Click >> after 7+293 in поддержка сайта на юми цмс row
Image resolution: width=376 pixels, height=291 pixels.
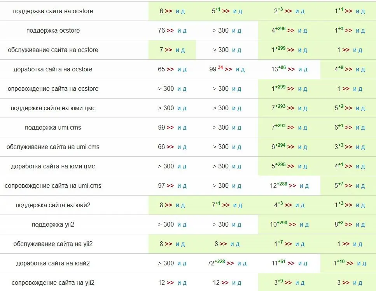click(291, 108)
